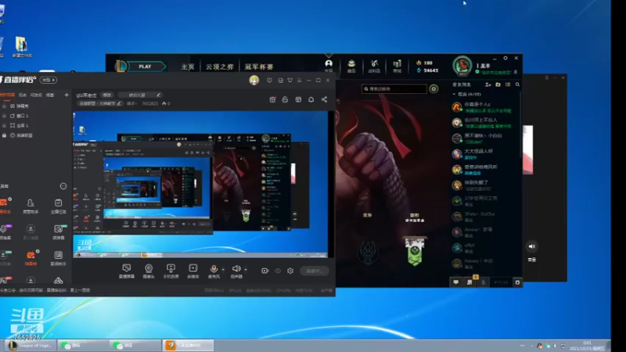This screenshot has height=352, width=626.
Task: Expand the microphone options arrow
Action: [223, 269]
